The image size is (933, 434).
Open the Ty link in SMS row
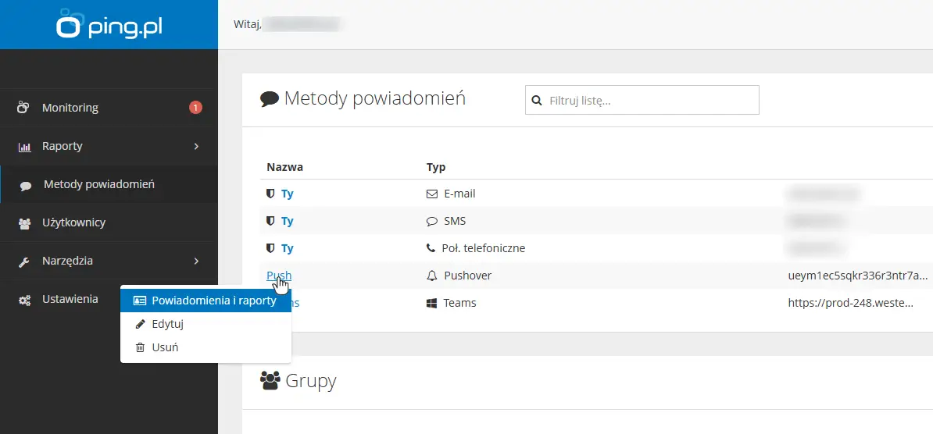click(x=288, y=221)
